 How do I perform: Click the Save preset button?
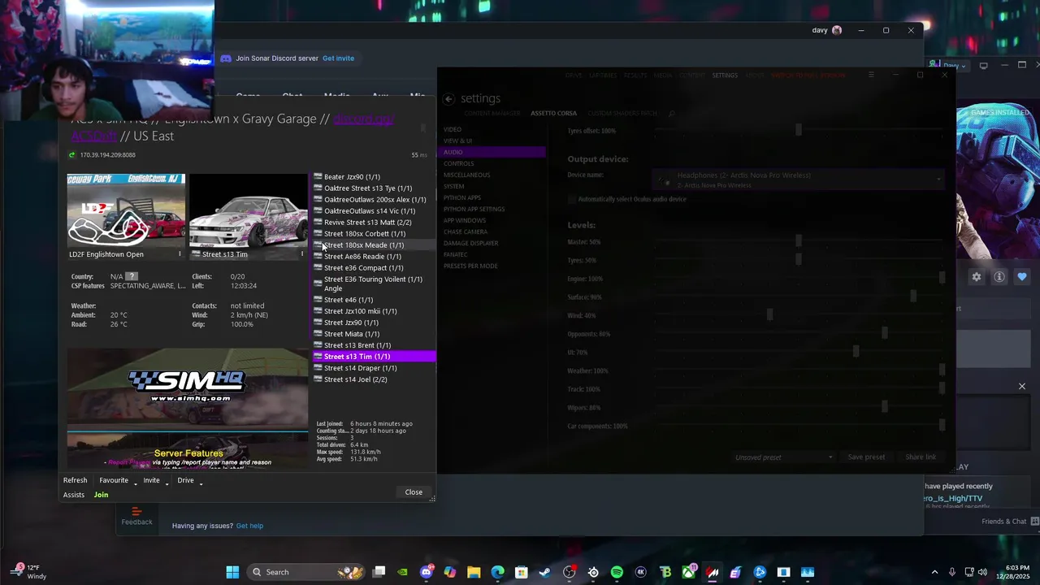(x=866, y=457)
